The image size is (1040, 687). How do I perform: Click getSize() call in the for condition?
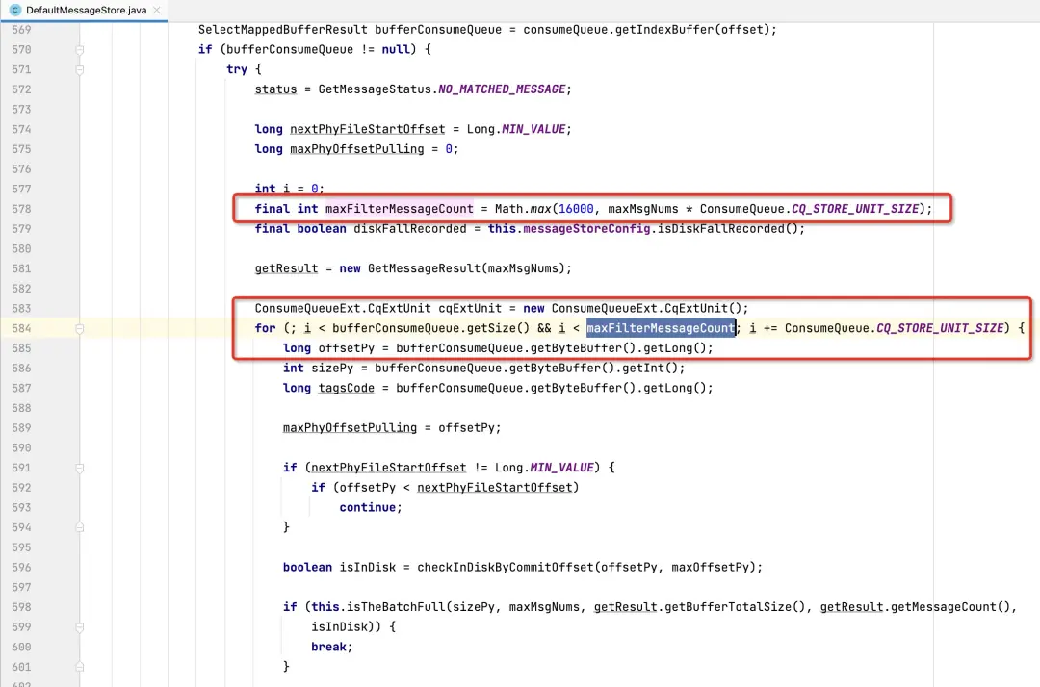click(x=498, y=328)
